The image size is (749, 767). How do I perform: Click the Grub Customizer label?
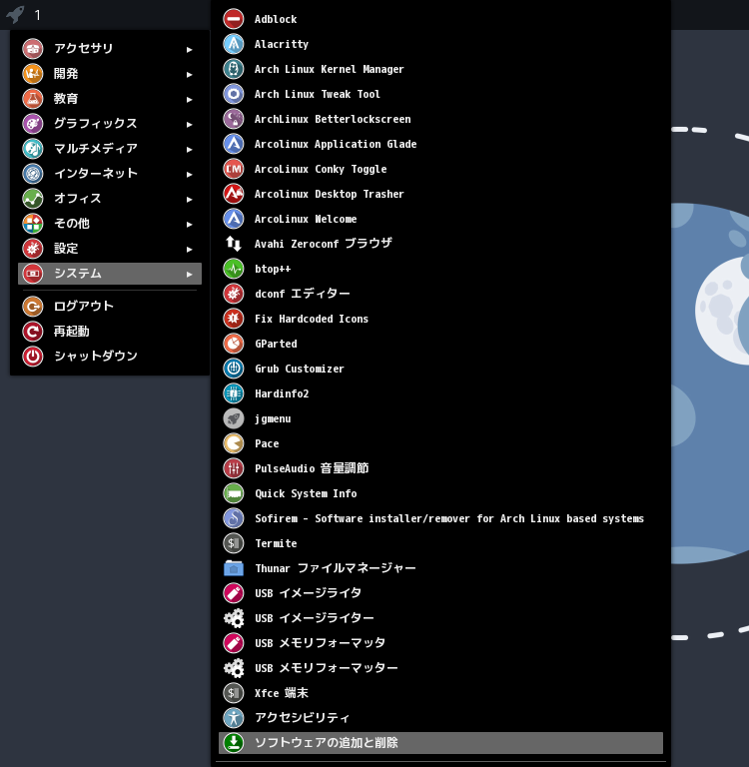pos(300,369)
